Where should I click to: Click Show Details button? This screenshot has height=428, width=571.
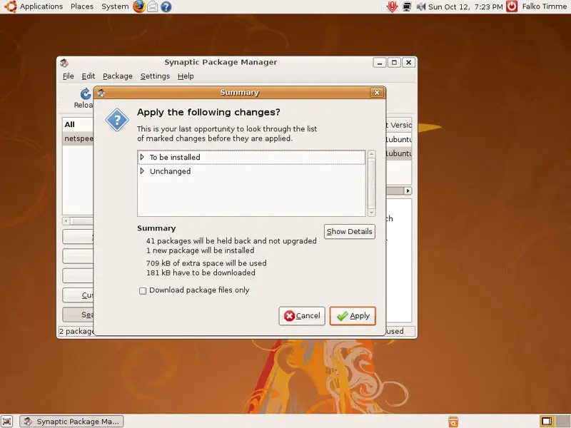(x=349, y=231)
